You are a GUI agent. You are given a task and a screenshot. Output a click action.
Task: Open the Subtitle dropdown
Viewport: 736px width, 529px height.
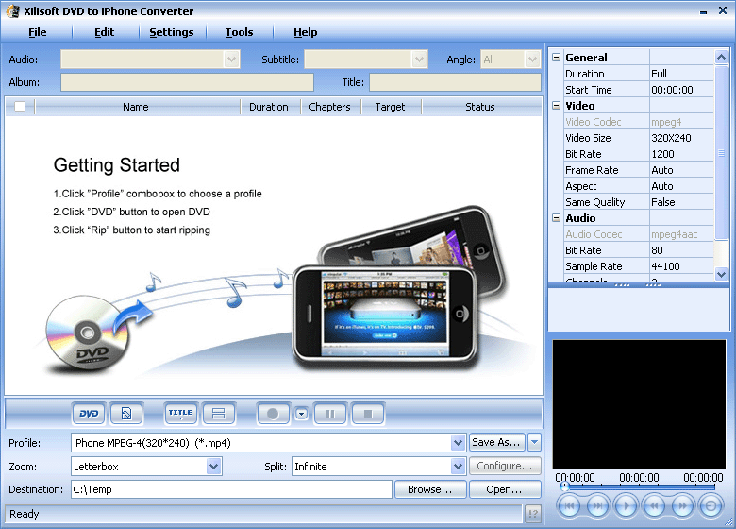click(419, 60)
